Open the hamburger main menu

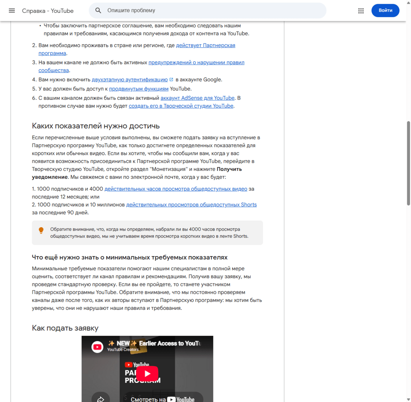click(12, 11)
